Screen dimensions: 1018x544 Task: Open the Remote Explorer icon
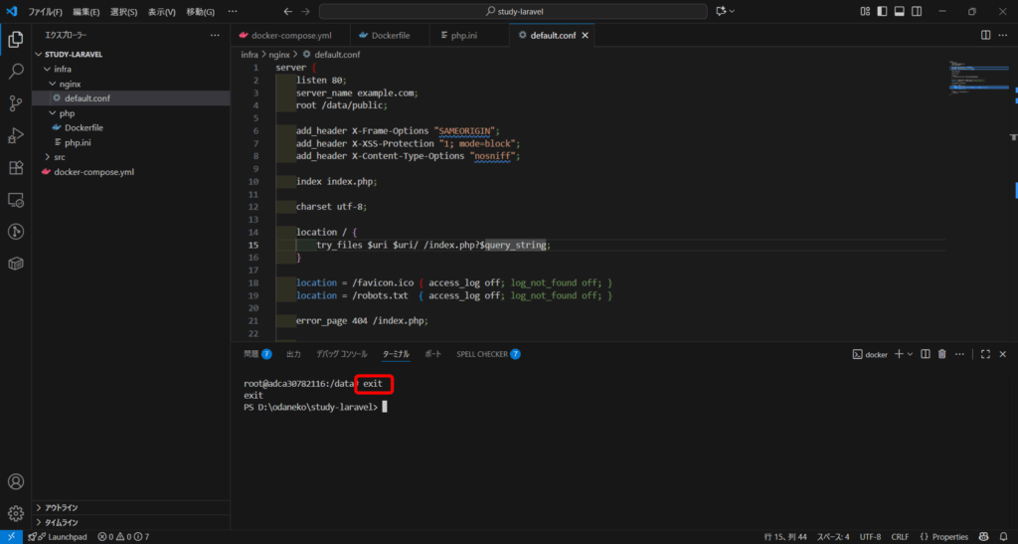pos(16,200)
